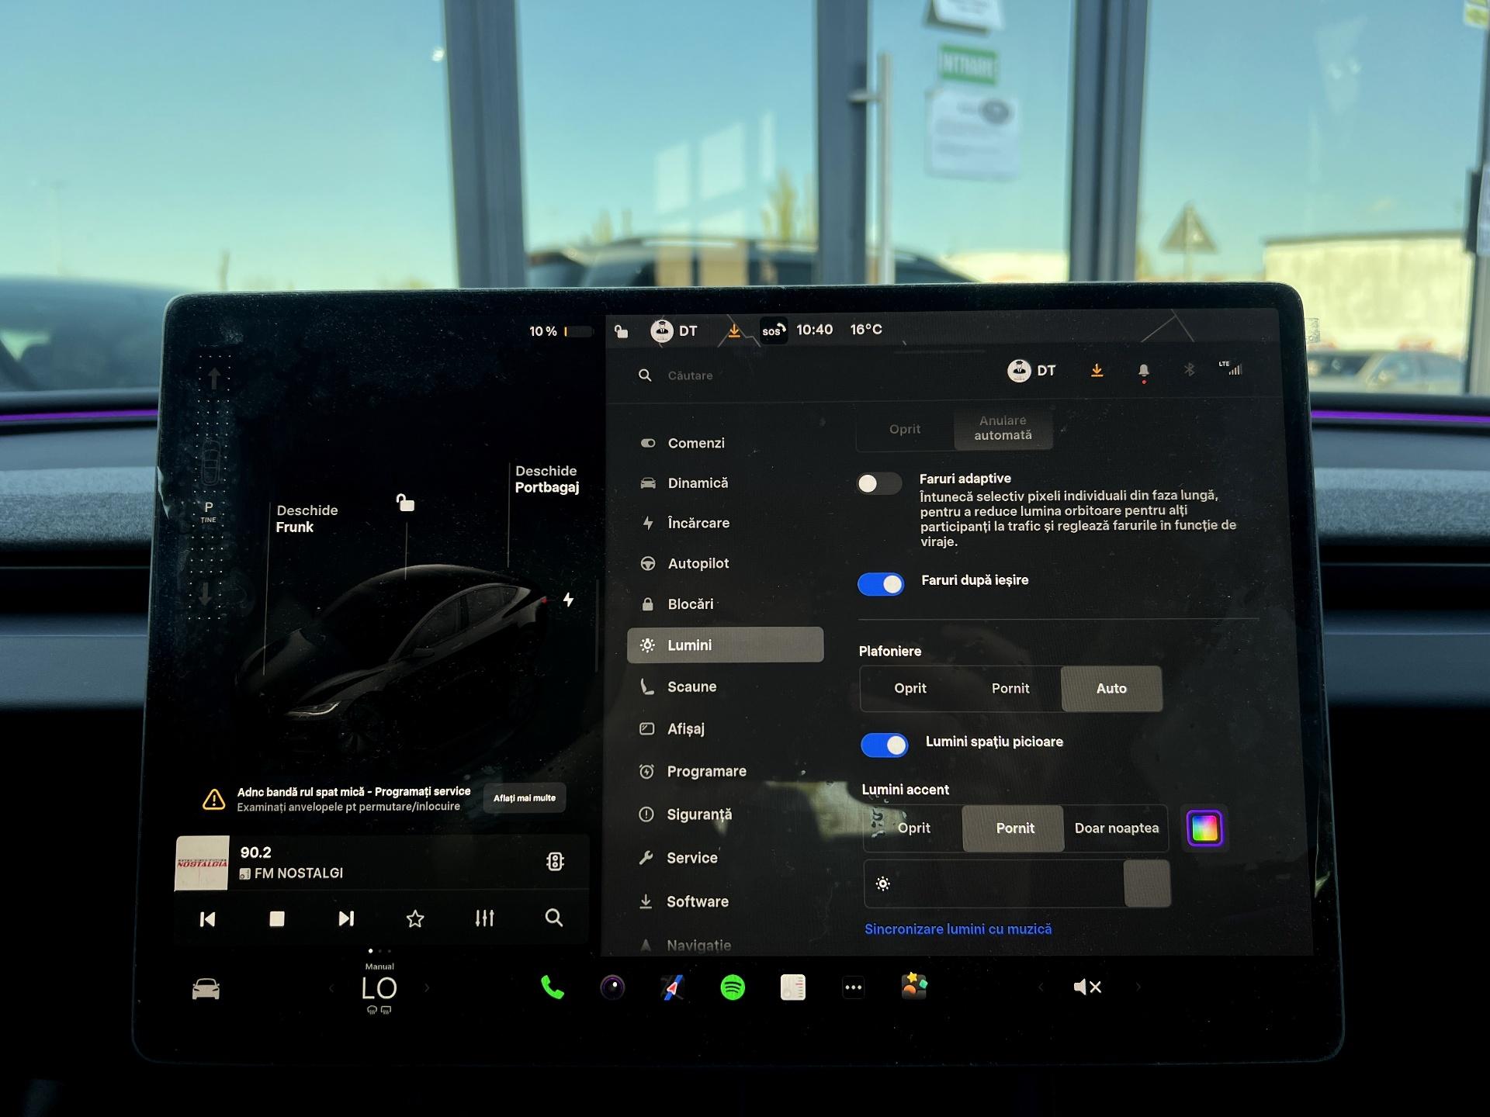Disable Faruri după ieșire switch

point(881,584)
